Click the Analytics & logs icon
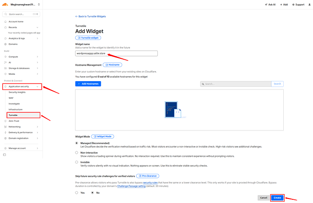Image resolution: width=313 pixels, height=203 pixels. tap(5, 38)
